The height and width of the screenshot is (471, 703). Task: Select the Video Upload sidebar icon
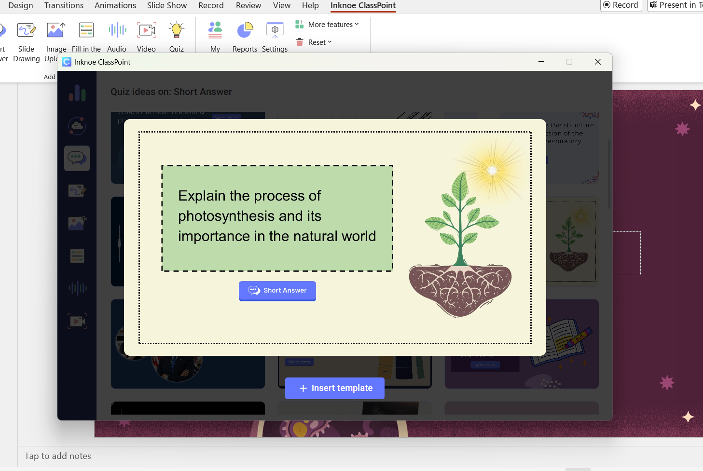(77, 321)
